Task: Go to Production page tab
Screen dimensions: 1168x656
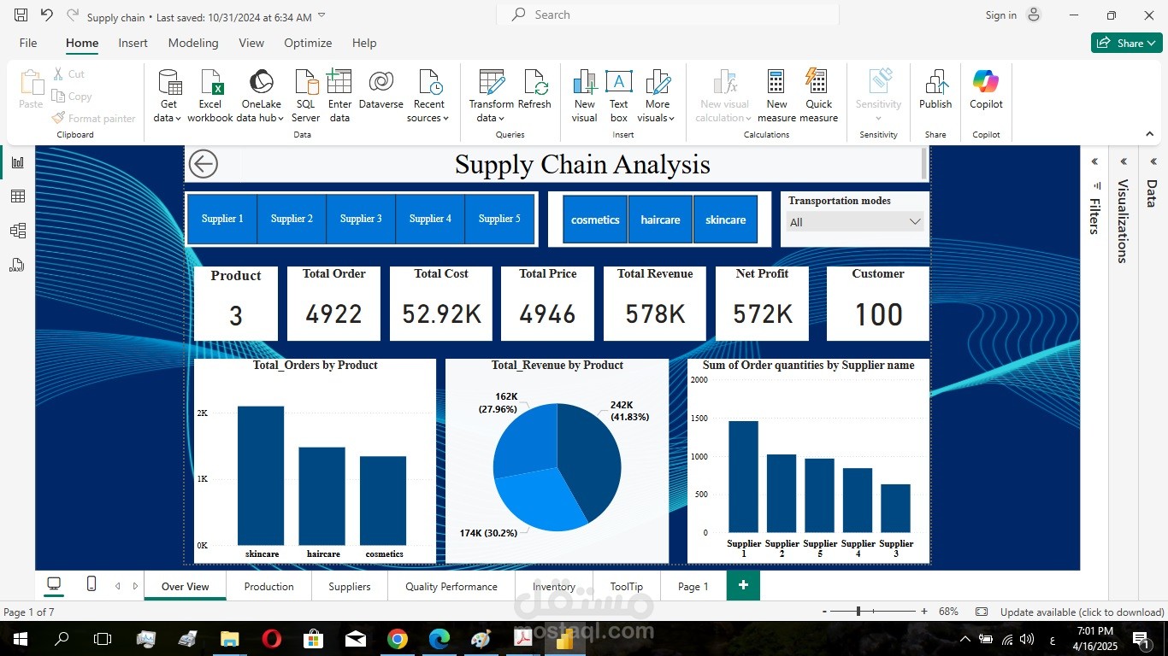Action: point(268,586)
